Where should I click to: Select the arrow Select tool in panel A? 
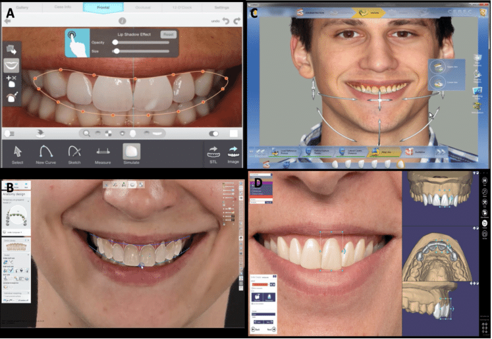point(19,153)
